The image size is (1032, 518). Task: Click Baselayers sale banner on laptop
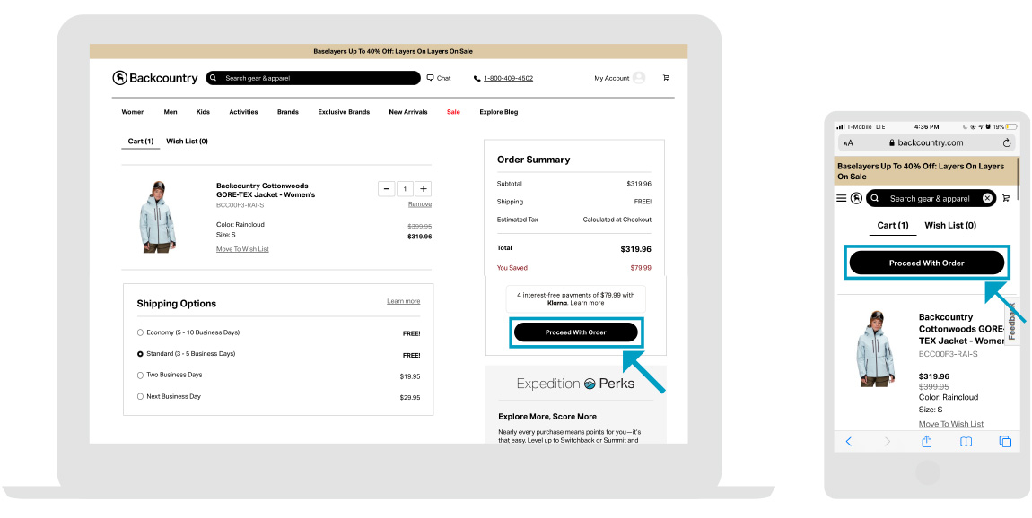(389, 51)
